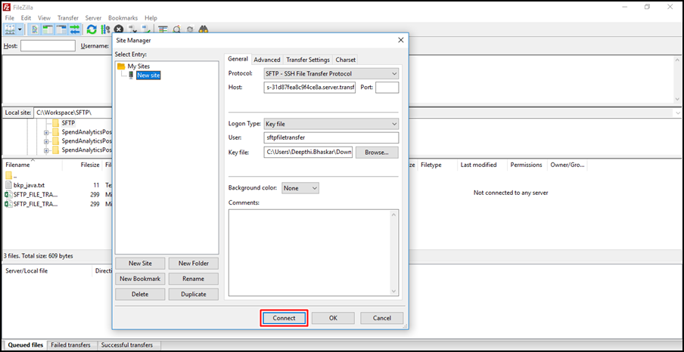Toggle transfer queue display icon

pos(75,29)
